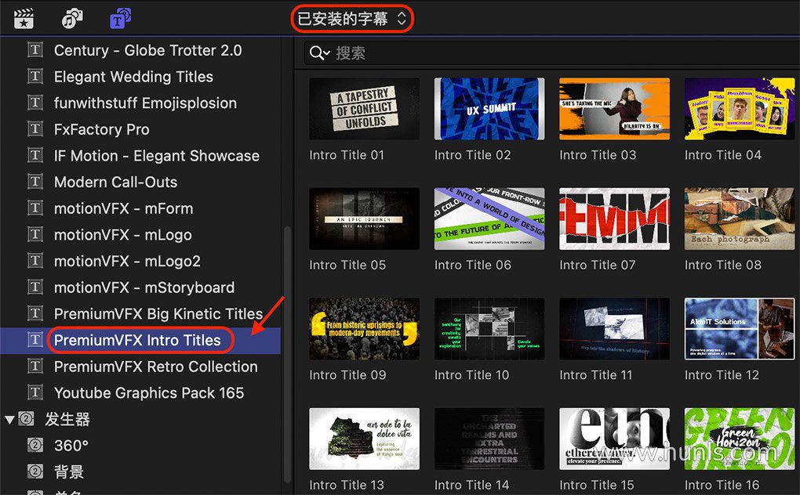Click the Intro Title 11 label

pos(596,375)
